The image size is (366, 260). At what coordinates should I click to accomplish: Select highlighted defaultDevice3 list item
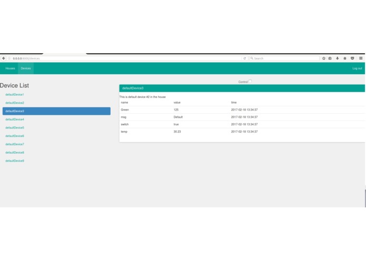point(56,111)
